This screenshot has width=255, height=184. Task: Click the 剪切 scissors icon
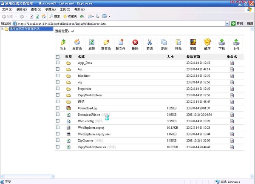150,43
